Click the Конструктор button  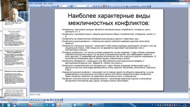[x=134, y=6]
